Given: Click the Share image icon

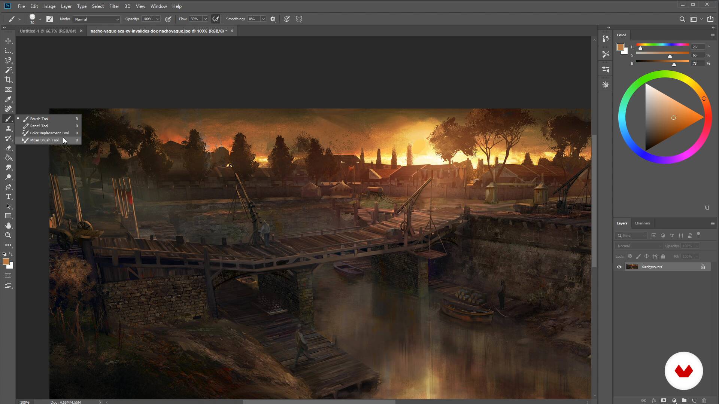Looking at the screenshot, I should pyautogui.click(x=710, y=19).
